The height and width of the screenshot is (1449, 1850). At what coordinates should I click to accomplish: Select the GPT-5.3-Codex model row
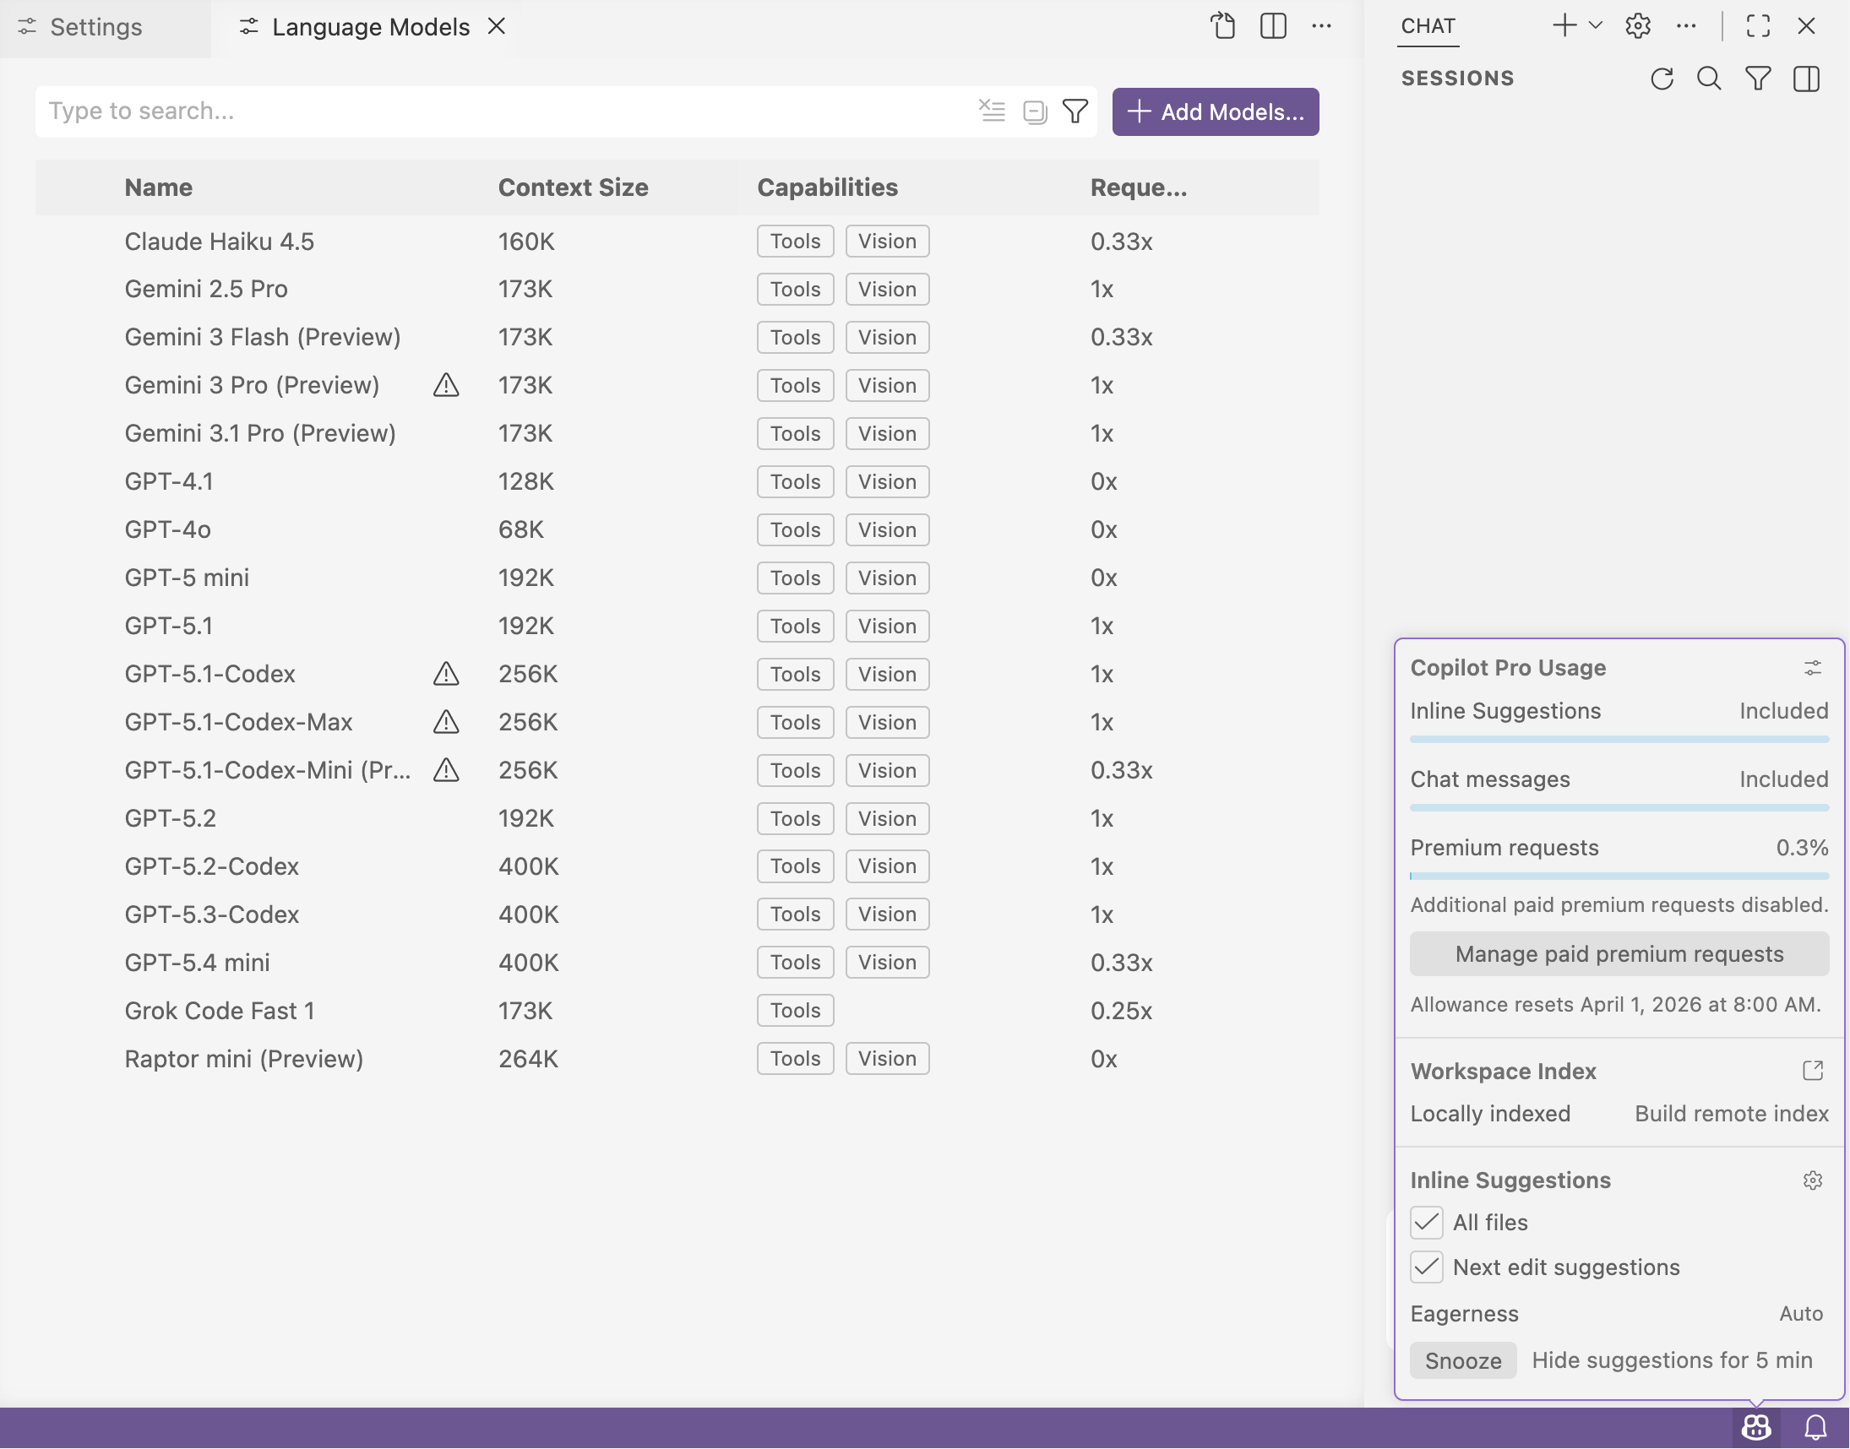coord(677,914)
